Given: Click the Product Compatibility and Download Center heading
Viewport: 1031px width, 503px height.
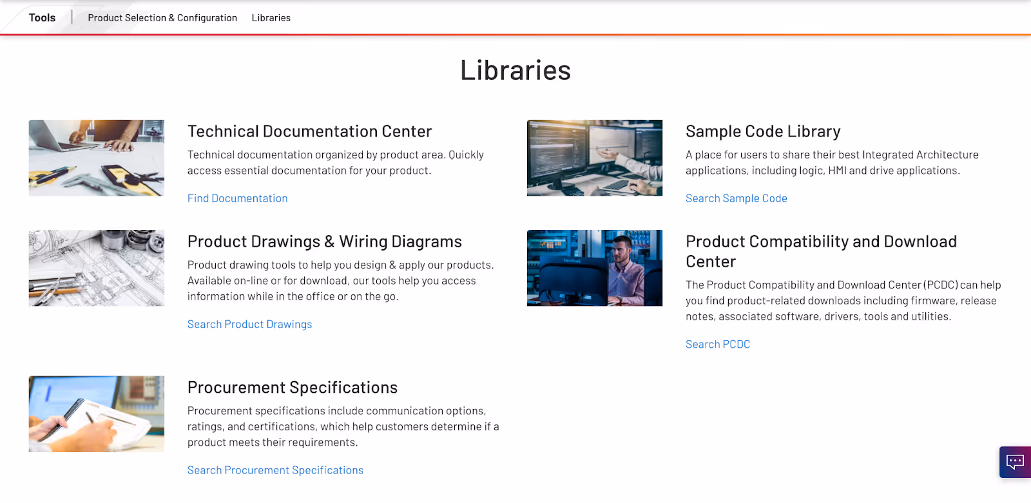Looking at the screenshot, I should (821, 251).
